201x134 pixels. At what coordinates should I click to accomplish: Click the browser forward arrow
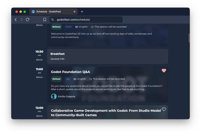pos(22,19)
